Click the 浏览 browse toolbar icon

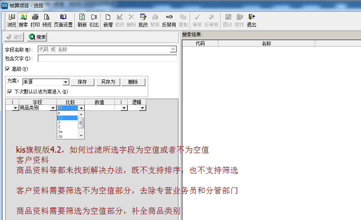tap(11, 20)
